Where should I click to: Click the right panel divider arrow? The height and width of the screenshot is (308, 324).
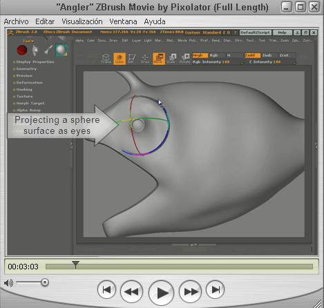click(x=316, y=145)
